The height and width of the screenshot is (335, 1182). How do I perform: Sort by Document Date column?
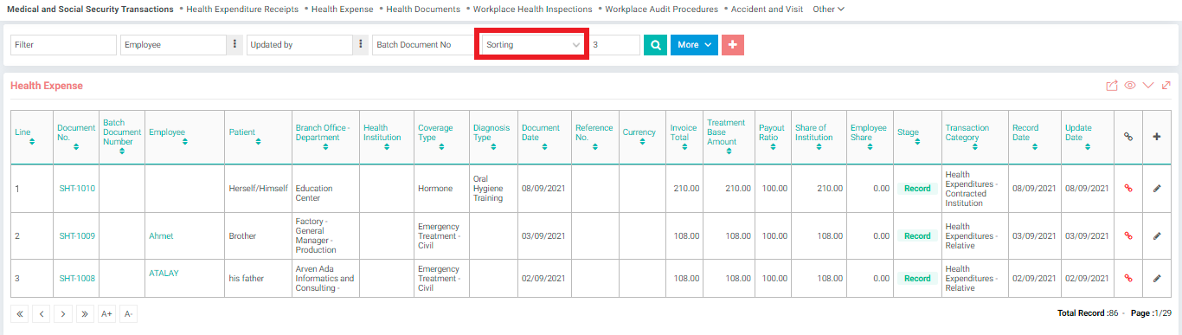pos(544,146)
